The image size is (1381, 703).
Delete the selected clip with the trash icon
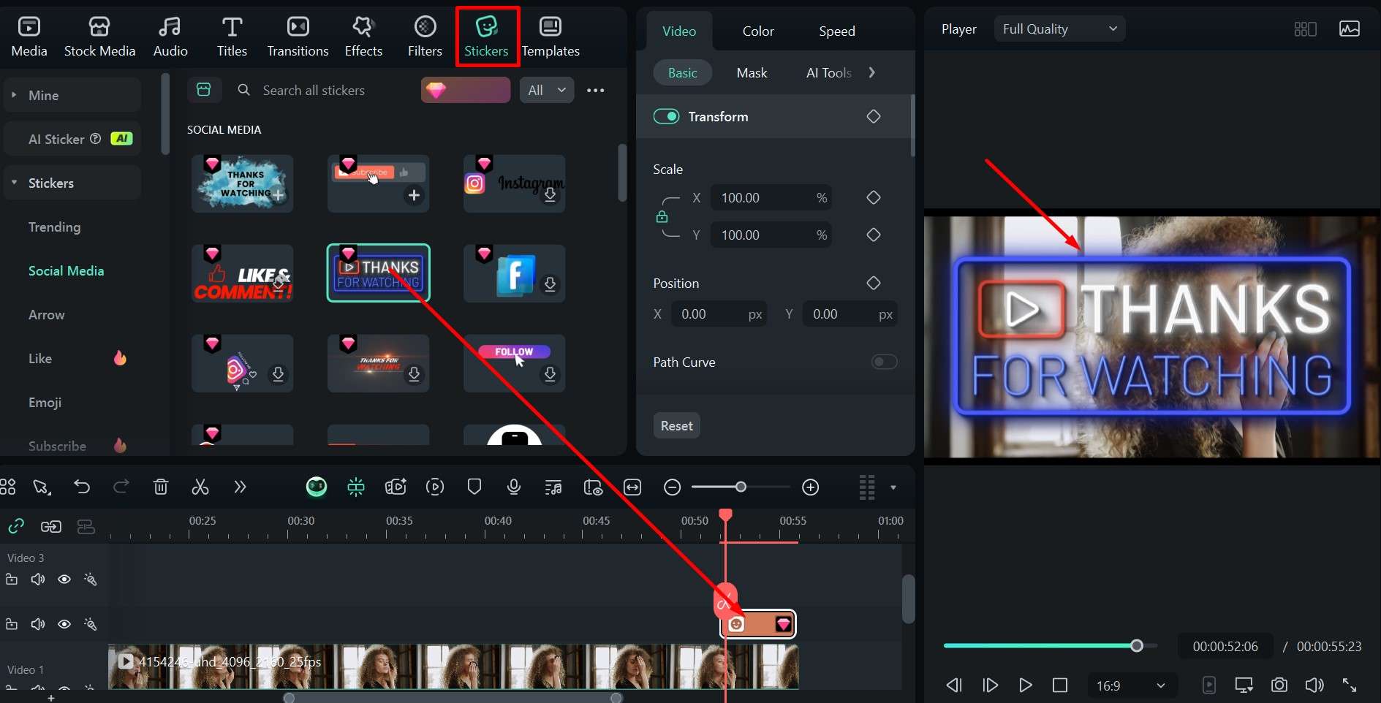[161, 487]
